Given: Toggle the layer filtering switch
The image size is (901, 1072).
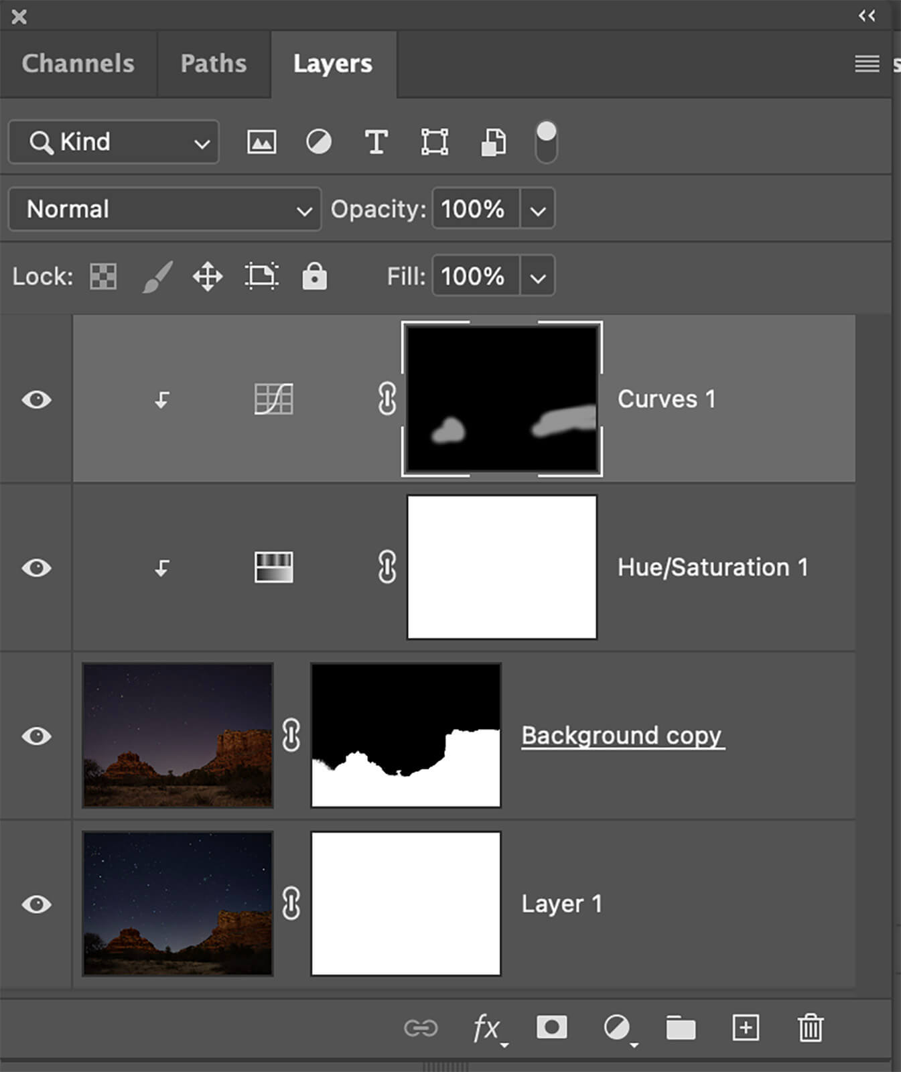Looking at the screenshot, I should (x=546, y=141).
